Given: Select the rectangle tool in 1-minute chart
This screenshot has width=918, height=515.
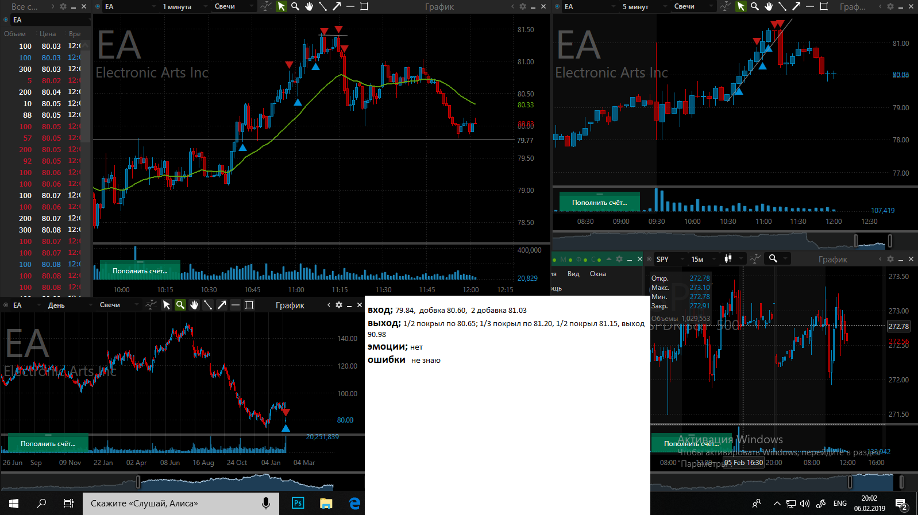Looking at the screenshot, I should click(x=364, y=6).
